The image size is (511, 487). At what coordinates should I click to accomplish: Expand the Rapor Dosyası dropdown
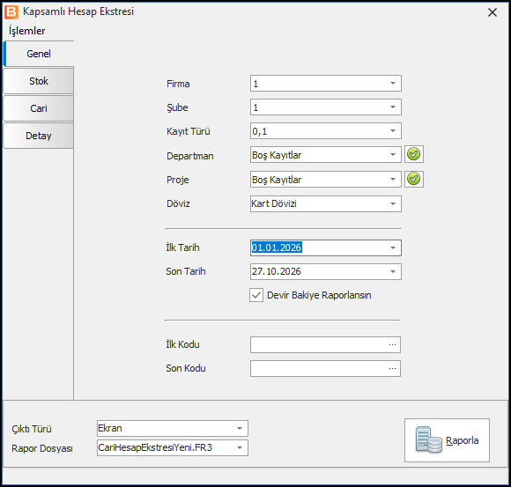pyautogui.click(x=240, y=448)
